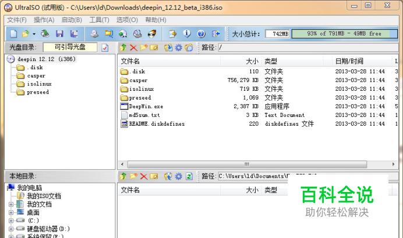Expand the 硬盘驱动器(D:) node
Screen dimensions: 403x238
click(11, 229)
